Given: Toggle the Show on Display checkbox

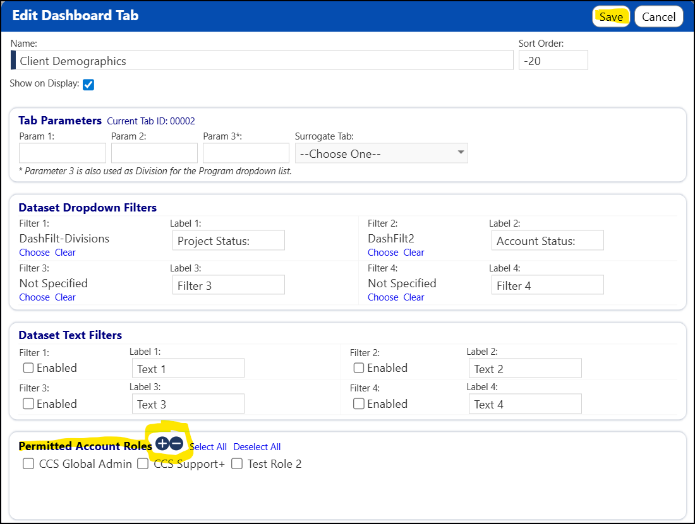Looking at the screenshot, I should coord(88,85).
